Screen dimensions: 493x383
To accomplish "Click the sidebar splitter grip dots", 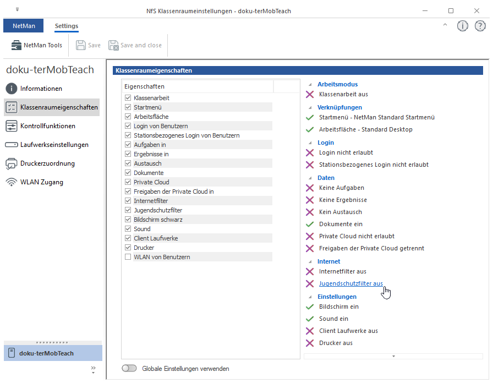I will (52, 342).
